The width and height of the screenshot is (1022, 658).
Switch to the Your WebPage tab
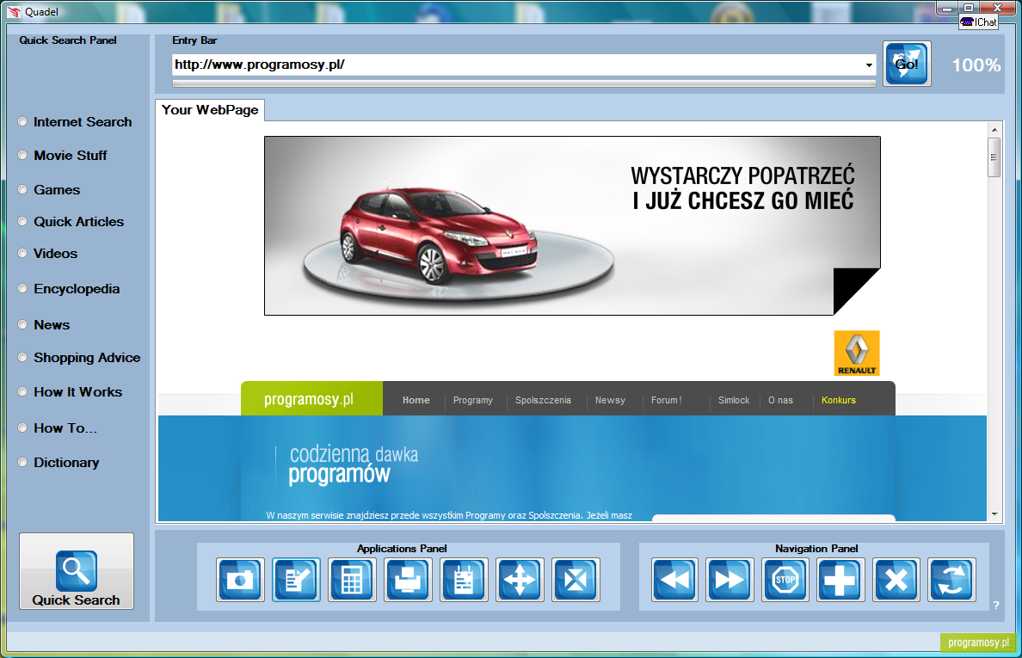210,110
